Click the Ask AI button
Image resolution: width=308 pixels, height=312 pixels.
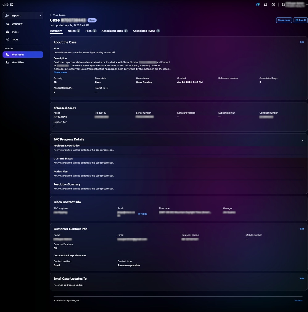pyautogui.click(x=301, y=20)
